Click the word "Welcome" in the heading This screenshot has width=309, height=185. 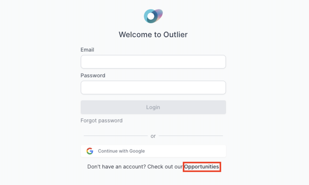(136, 34)
